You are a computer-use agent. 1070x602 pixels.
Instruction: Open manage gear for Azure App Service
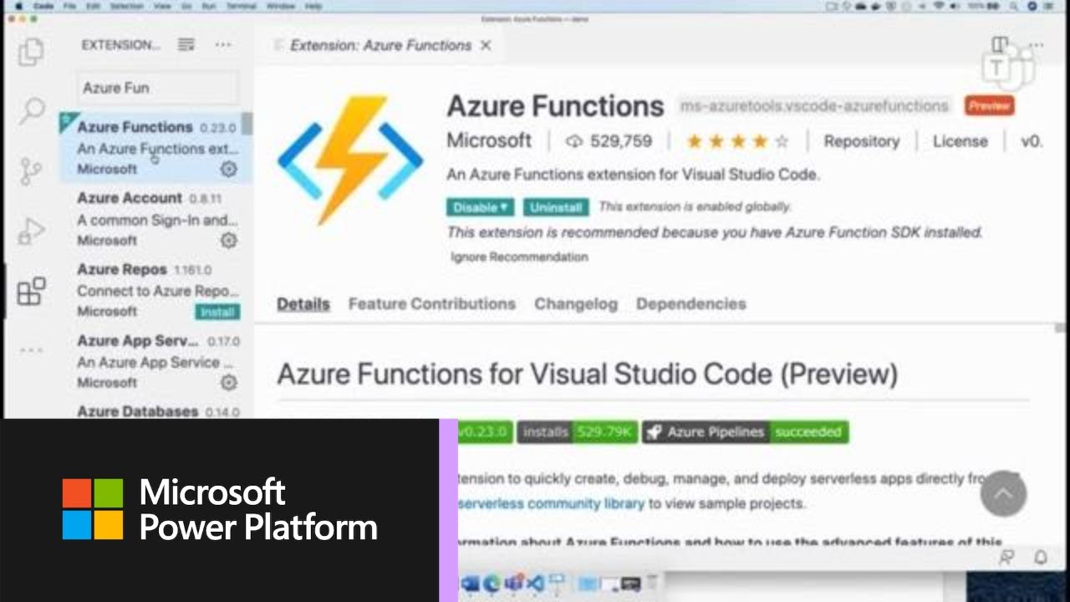228,382
